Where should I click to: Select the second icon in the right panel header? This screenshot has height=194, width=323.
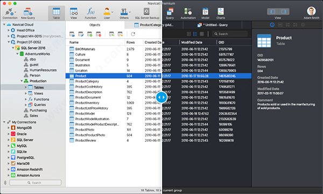point(280,25)
